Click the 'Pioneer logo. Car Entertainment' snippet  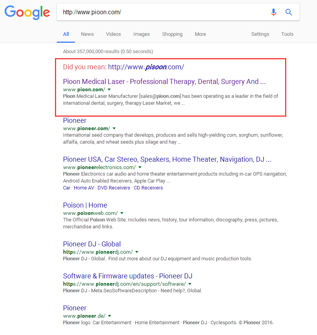click(x=168, y=323)
